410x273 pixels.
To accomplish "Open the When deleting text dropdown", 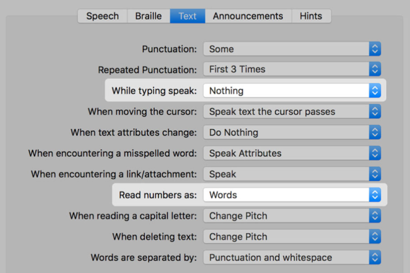I will [x=292, y=237].
